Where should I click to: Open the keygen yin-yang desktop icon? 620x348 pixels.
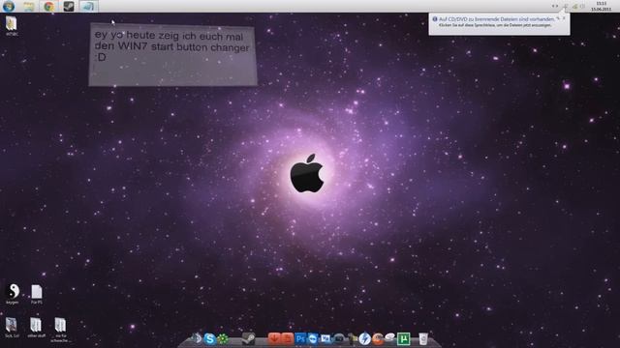pos(13,294)
